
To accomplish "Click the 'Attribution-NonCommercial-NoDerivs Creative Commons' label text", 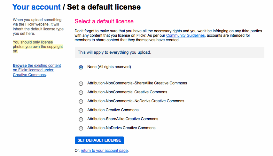I will pyautogui.click(x=136, y=101).
